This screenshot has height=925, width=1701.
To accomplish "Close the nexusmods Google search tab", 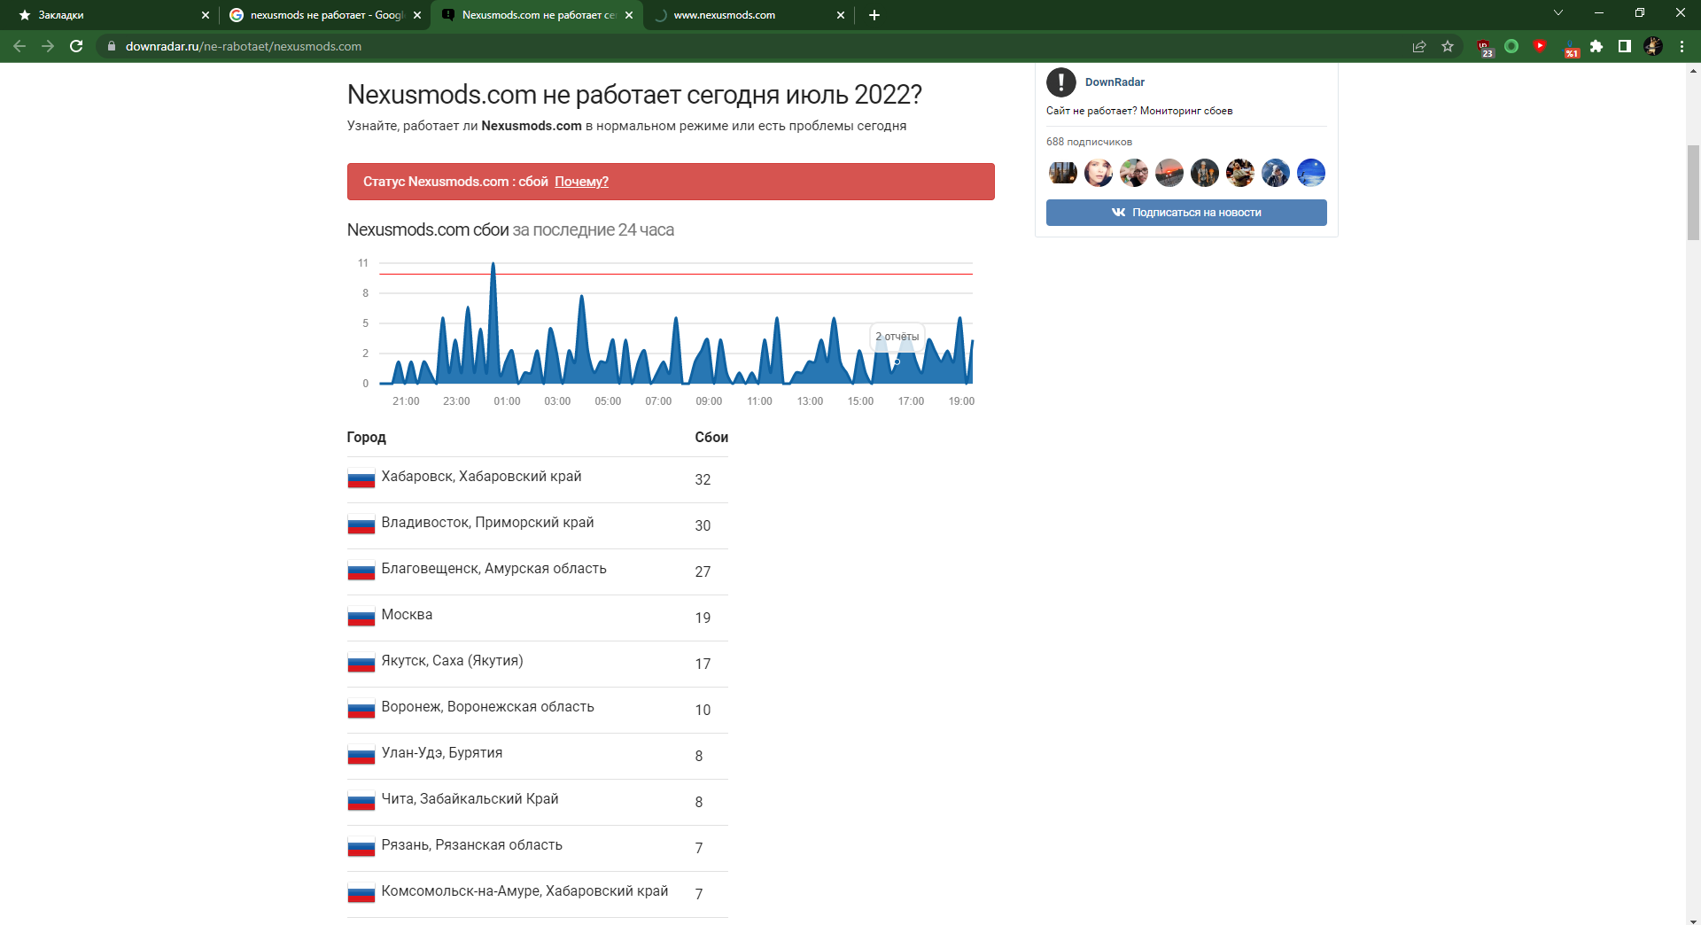I will (x=417, y=15).
